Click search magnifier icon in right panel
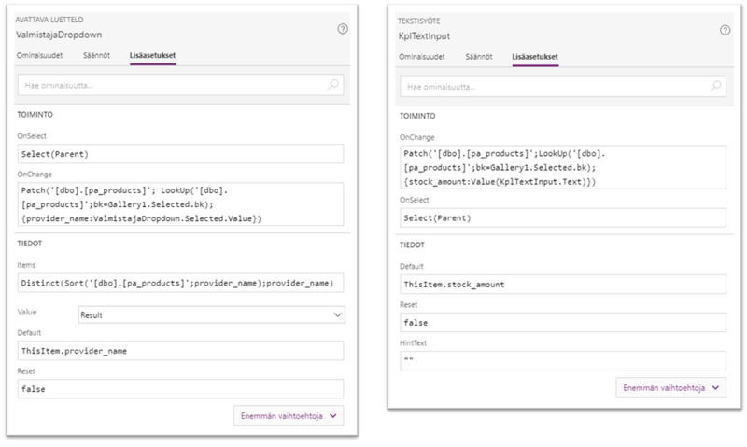747x447 pixels. pyautogui.click(x=716, y=86)
